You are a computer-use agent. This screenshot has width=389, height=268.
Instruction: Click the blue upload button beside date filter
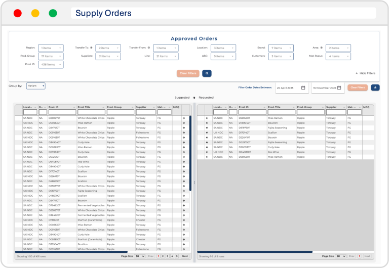(375, 87)
